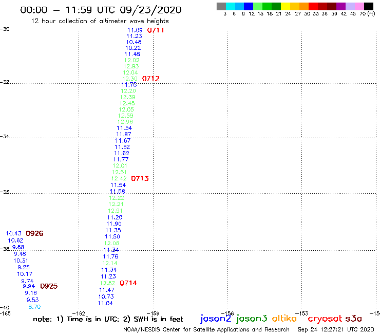This screenshot has width=380, height=334.
Task: Select the 11.77 wave height value
Action: 121,159
